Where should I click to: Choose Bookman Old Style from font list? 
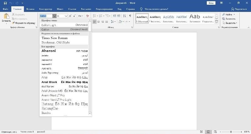point(64,42)
